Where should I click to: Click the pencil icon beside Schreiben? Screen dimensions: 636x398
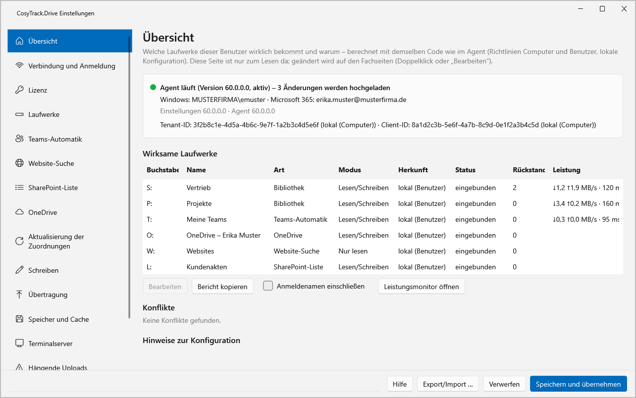pos(19,270)
